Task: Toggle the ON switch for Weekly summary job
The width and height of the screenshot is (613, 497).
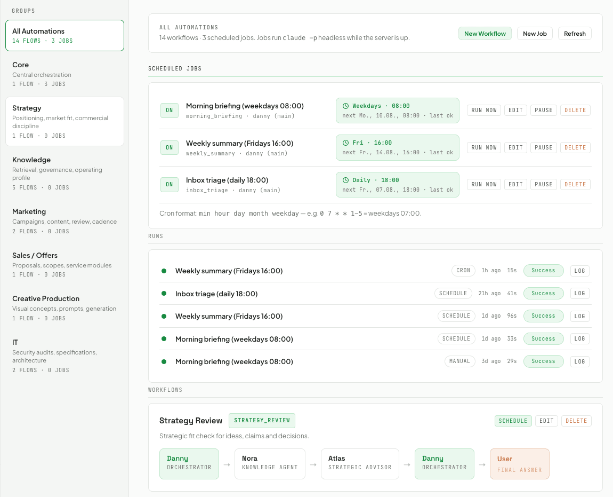Action: tap(170, 148)
